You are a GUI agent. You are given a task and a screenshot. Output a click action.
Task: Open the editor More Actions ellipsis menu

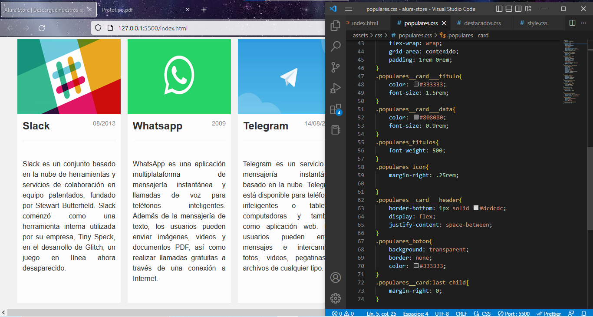coord(583,23)
